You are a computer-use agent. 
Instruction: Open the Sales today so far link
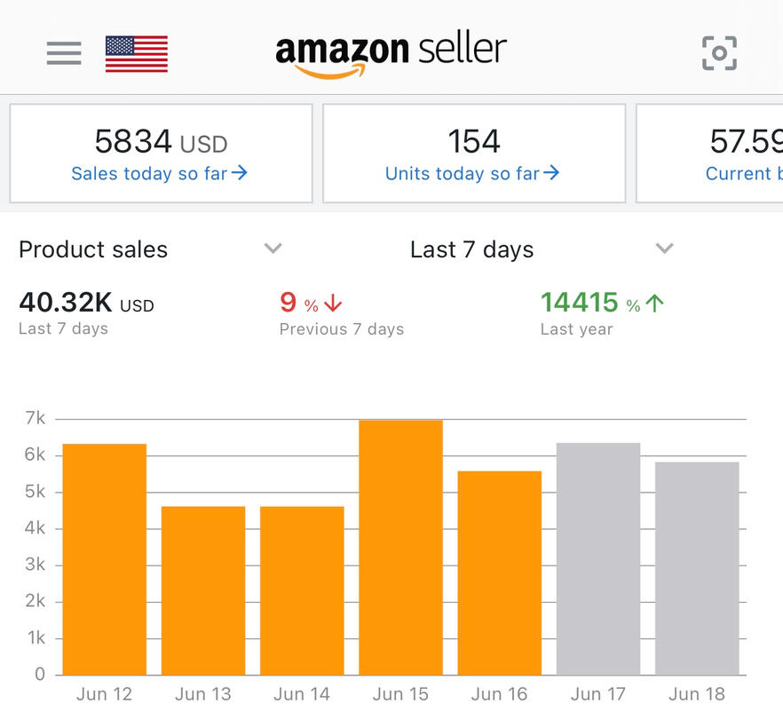[x=159, y=174]
